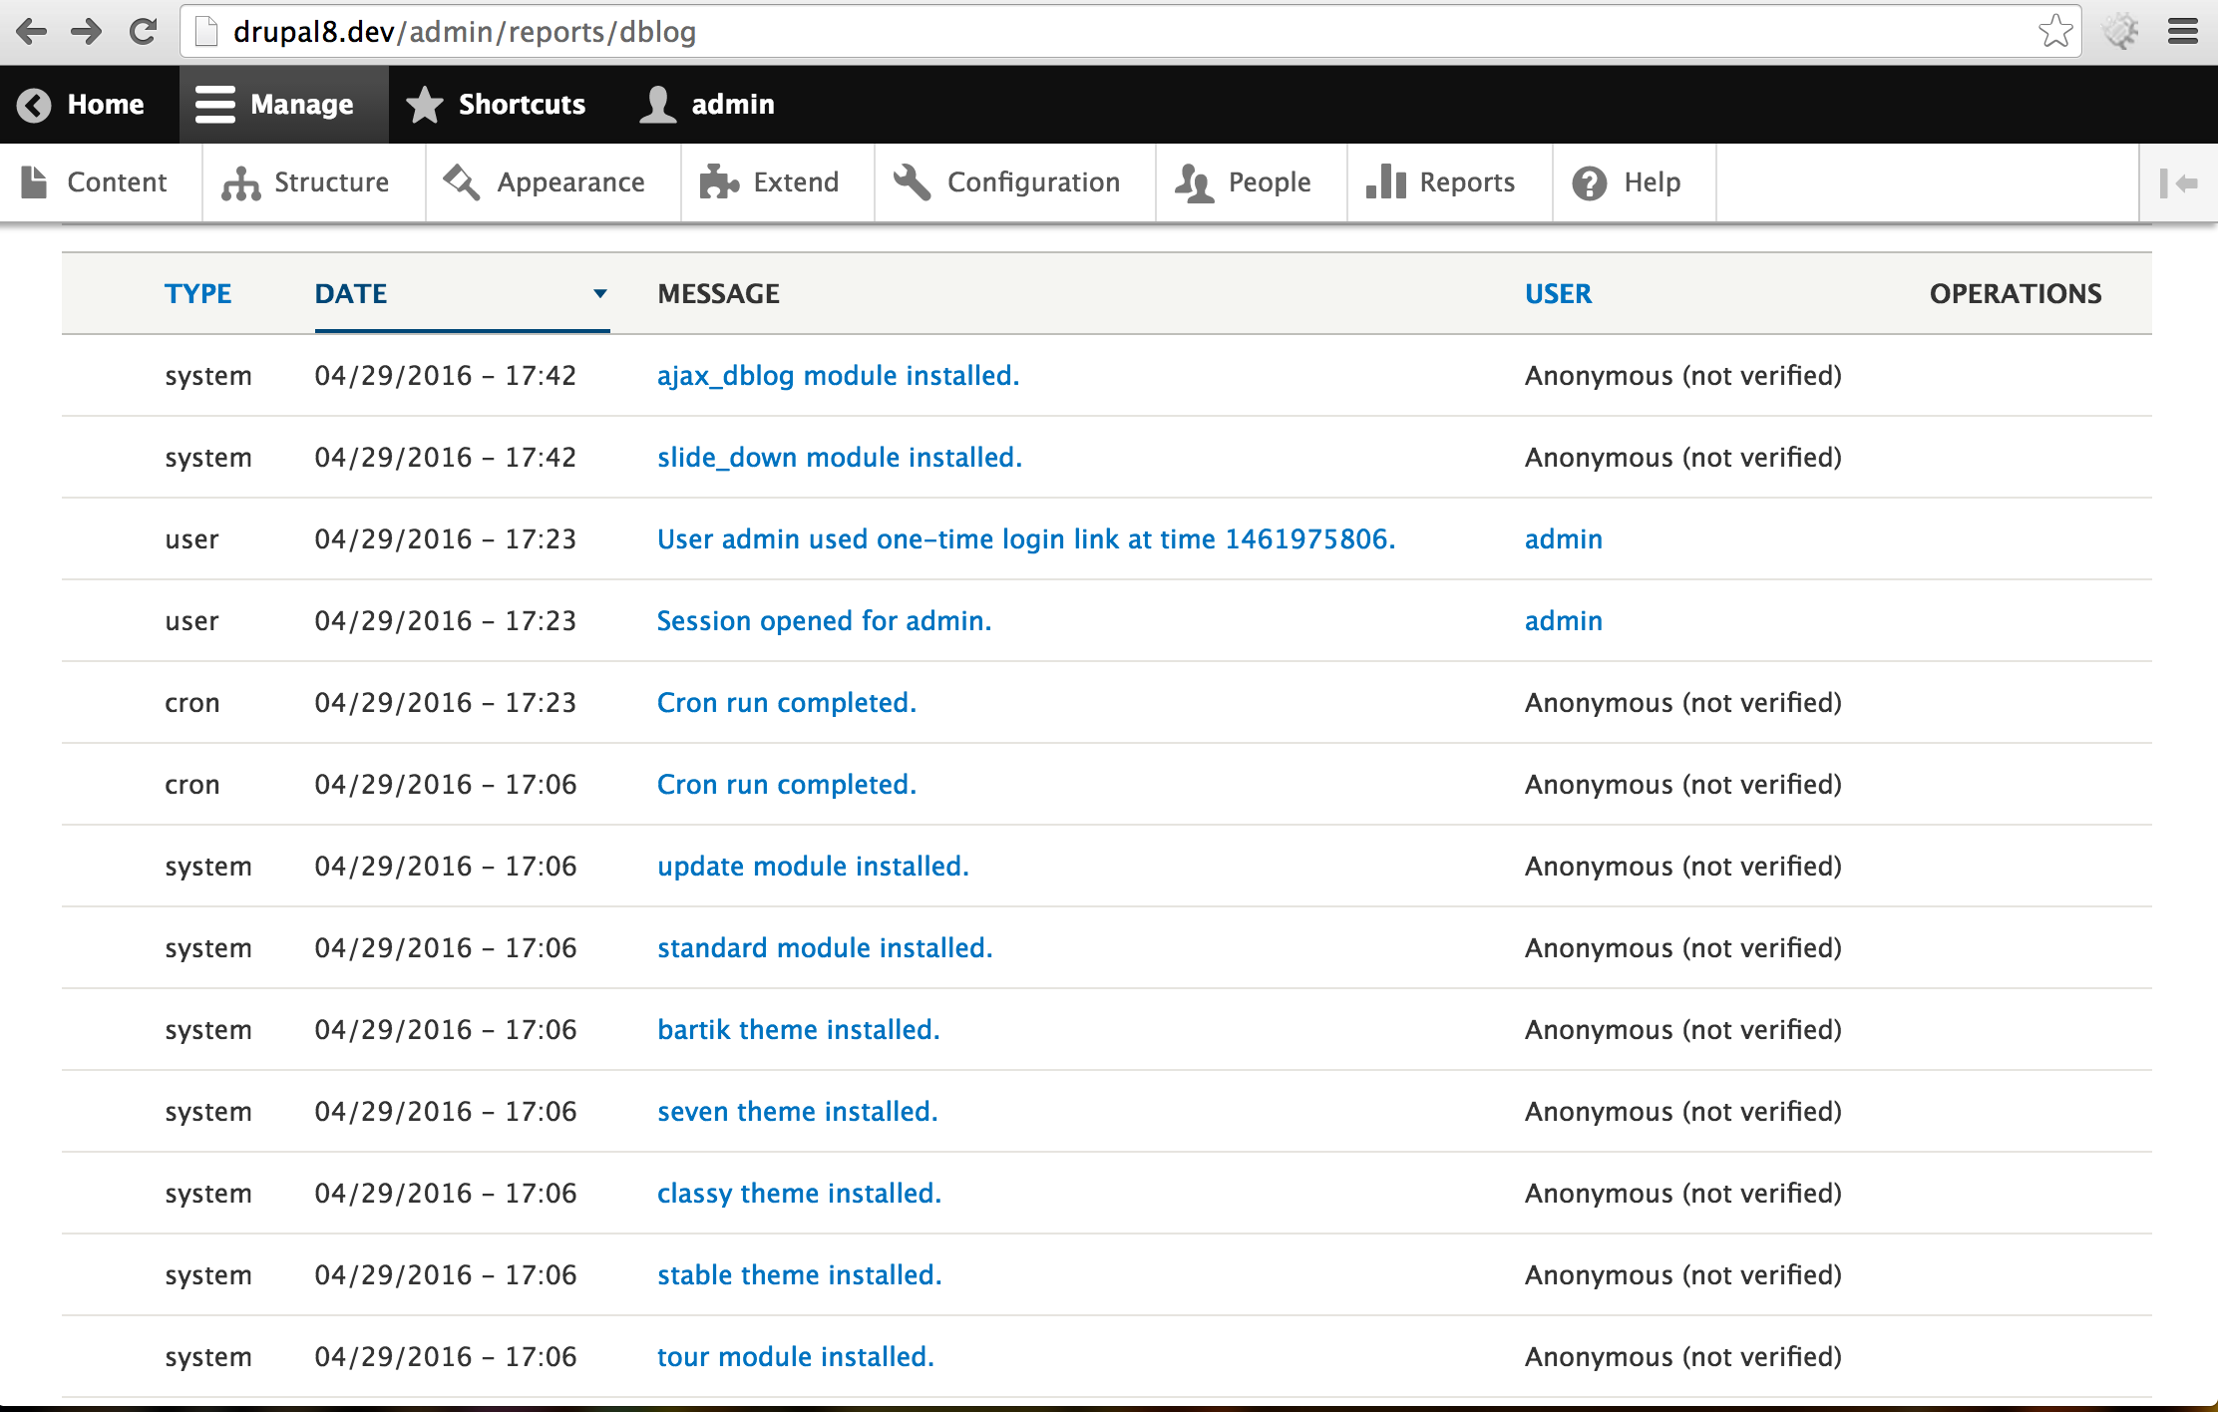Viewport: 2218px width, 1412px height.
Task: Open Reports via the bar-chart icon
Action: click(1387, 181)
